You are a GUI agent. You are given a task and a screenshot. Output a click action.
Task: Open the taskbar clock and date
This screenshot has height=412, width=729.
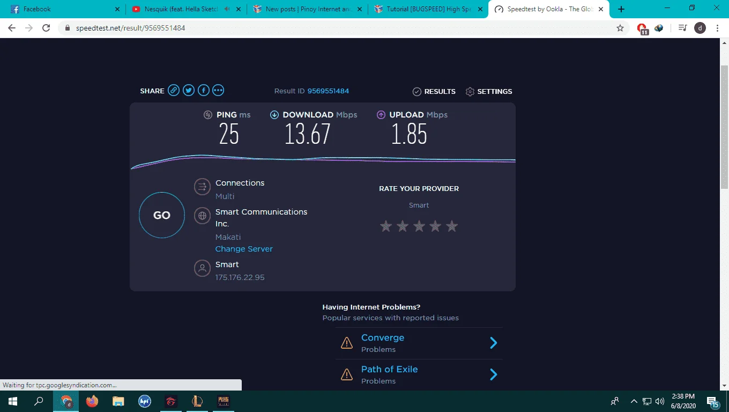pyautogui.click(x=682, y=401)
